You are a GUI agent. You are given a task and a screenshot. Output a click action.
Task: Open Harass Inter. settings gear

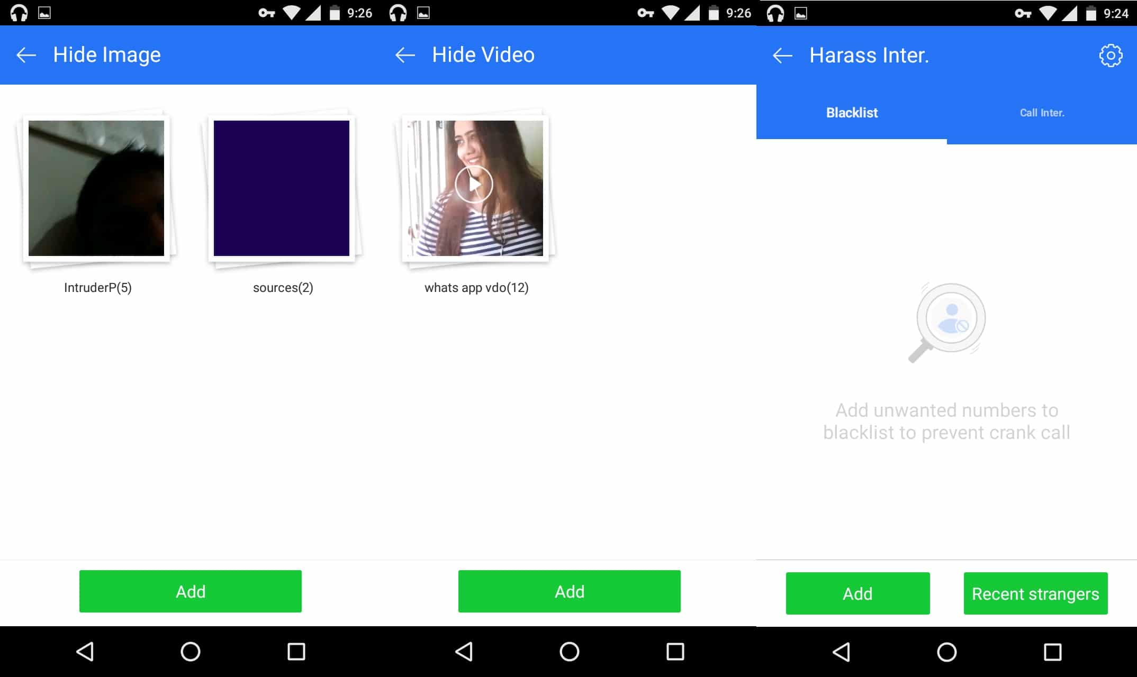tap(1111, 56)
